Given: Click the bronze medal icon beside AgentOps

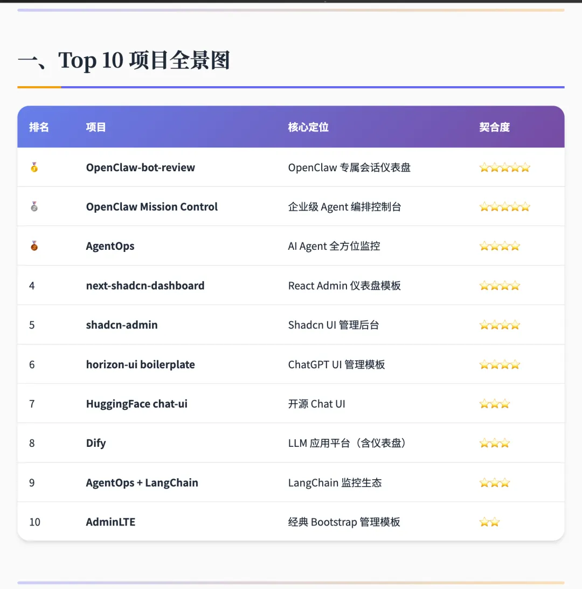Looking at the screenshot, I should (x=34, y=246).
